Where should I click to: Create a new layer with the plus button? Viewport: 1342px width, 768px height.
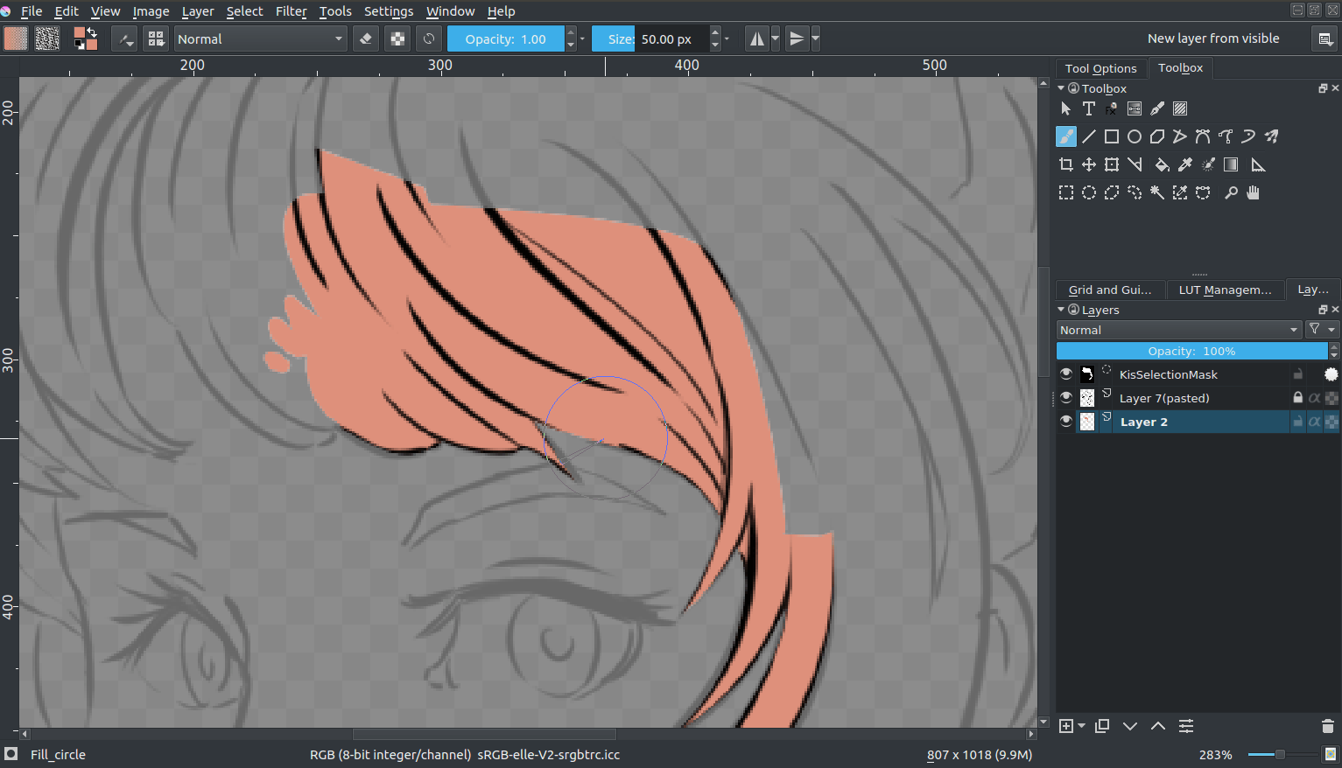coord(1066,726)
